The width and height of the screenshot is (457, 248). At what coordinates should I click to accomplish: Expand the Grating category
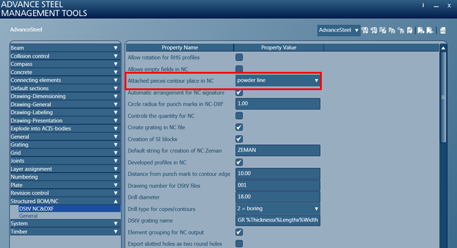(x=66, y=144)
